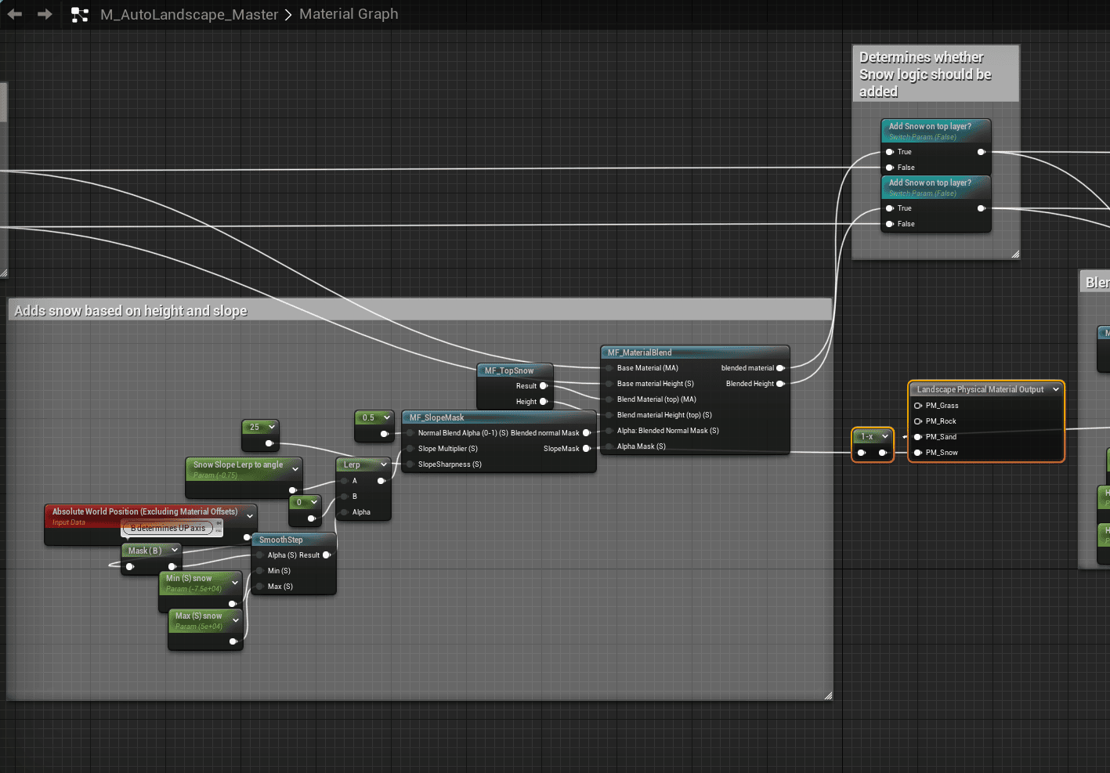Click the Alpha: Blended Normal Mask (S) pin

coord(608,431)
